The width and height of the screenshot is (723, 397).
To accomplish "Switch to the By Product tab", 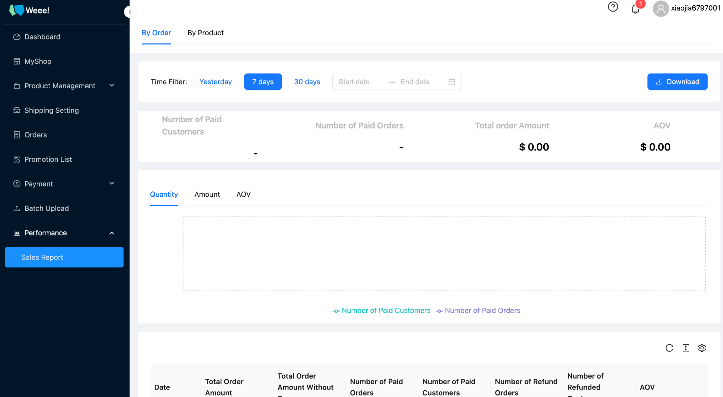I will (205, 33).
